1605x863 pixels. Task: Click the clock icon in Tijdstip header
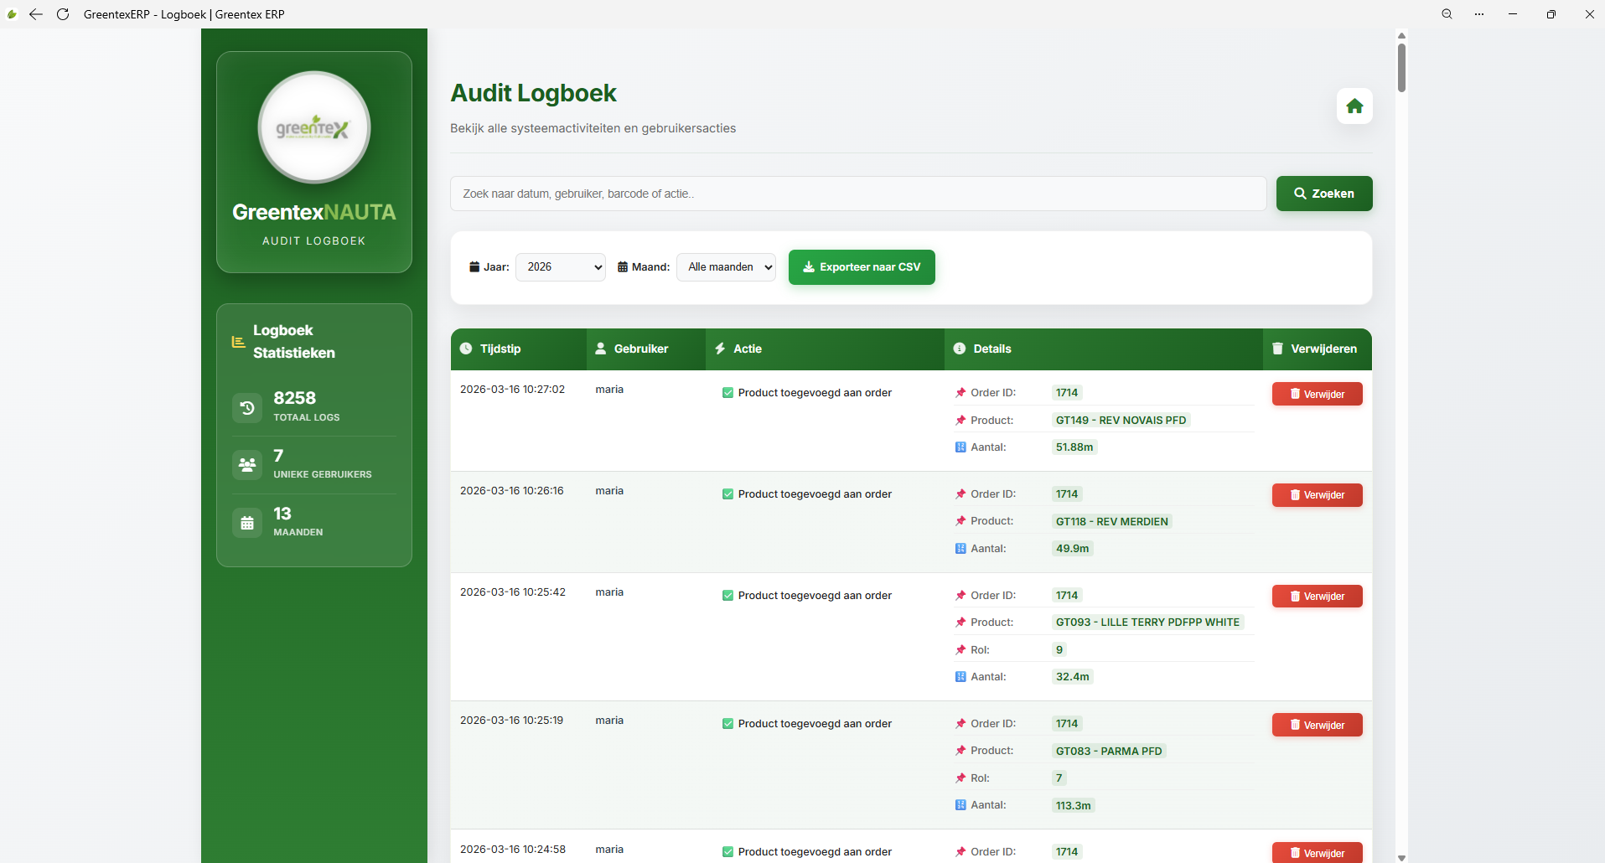pos(466,349)
